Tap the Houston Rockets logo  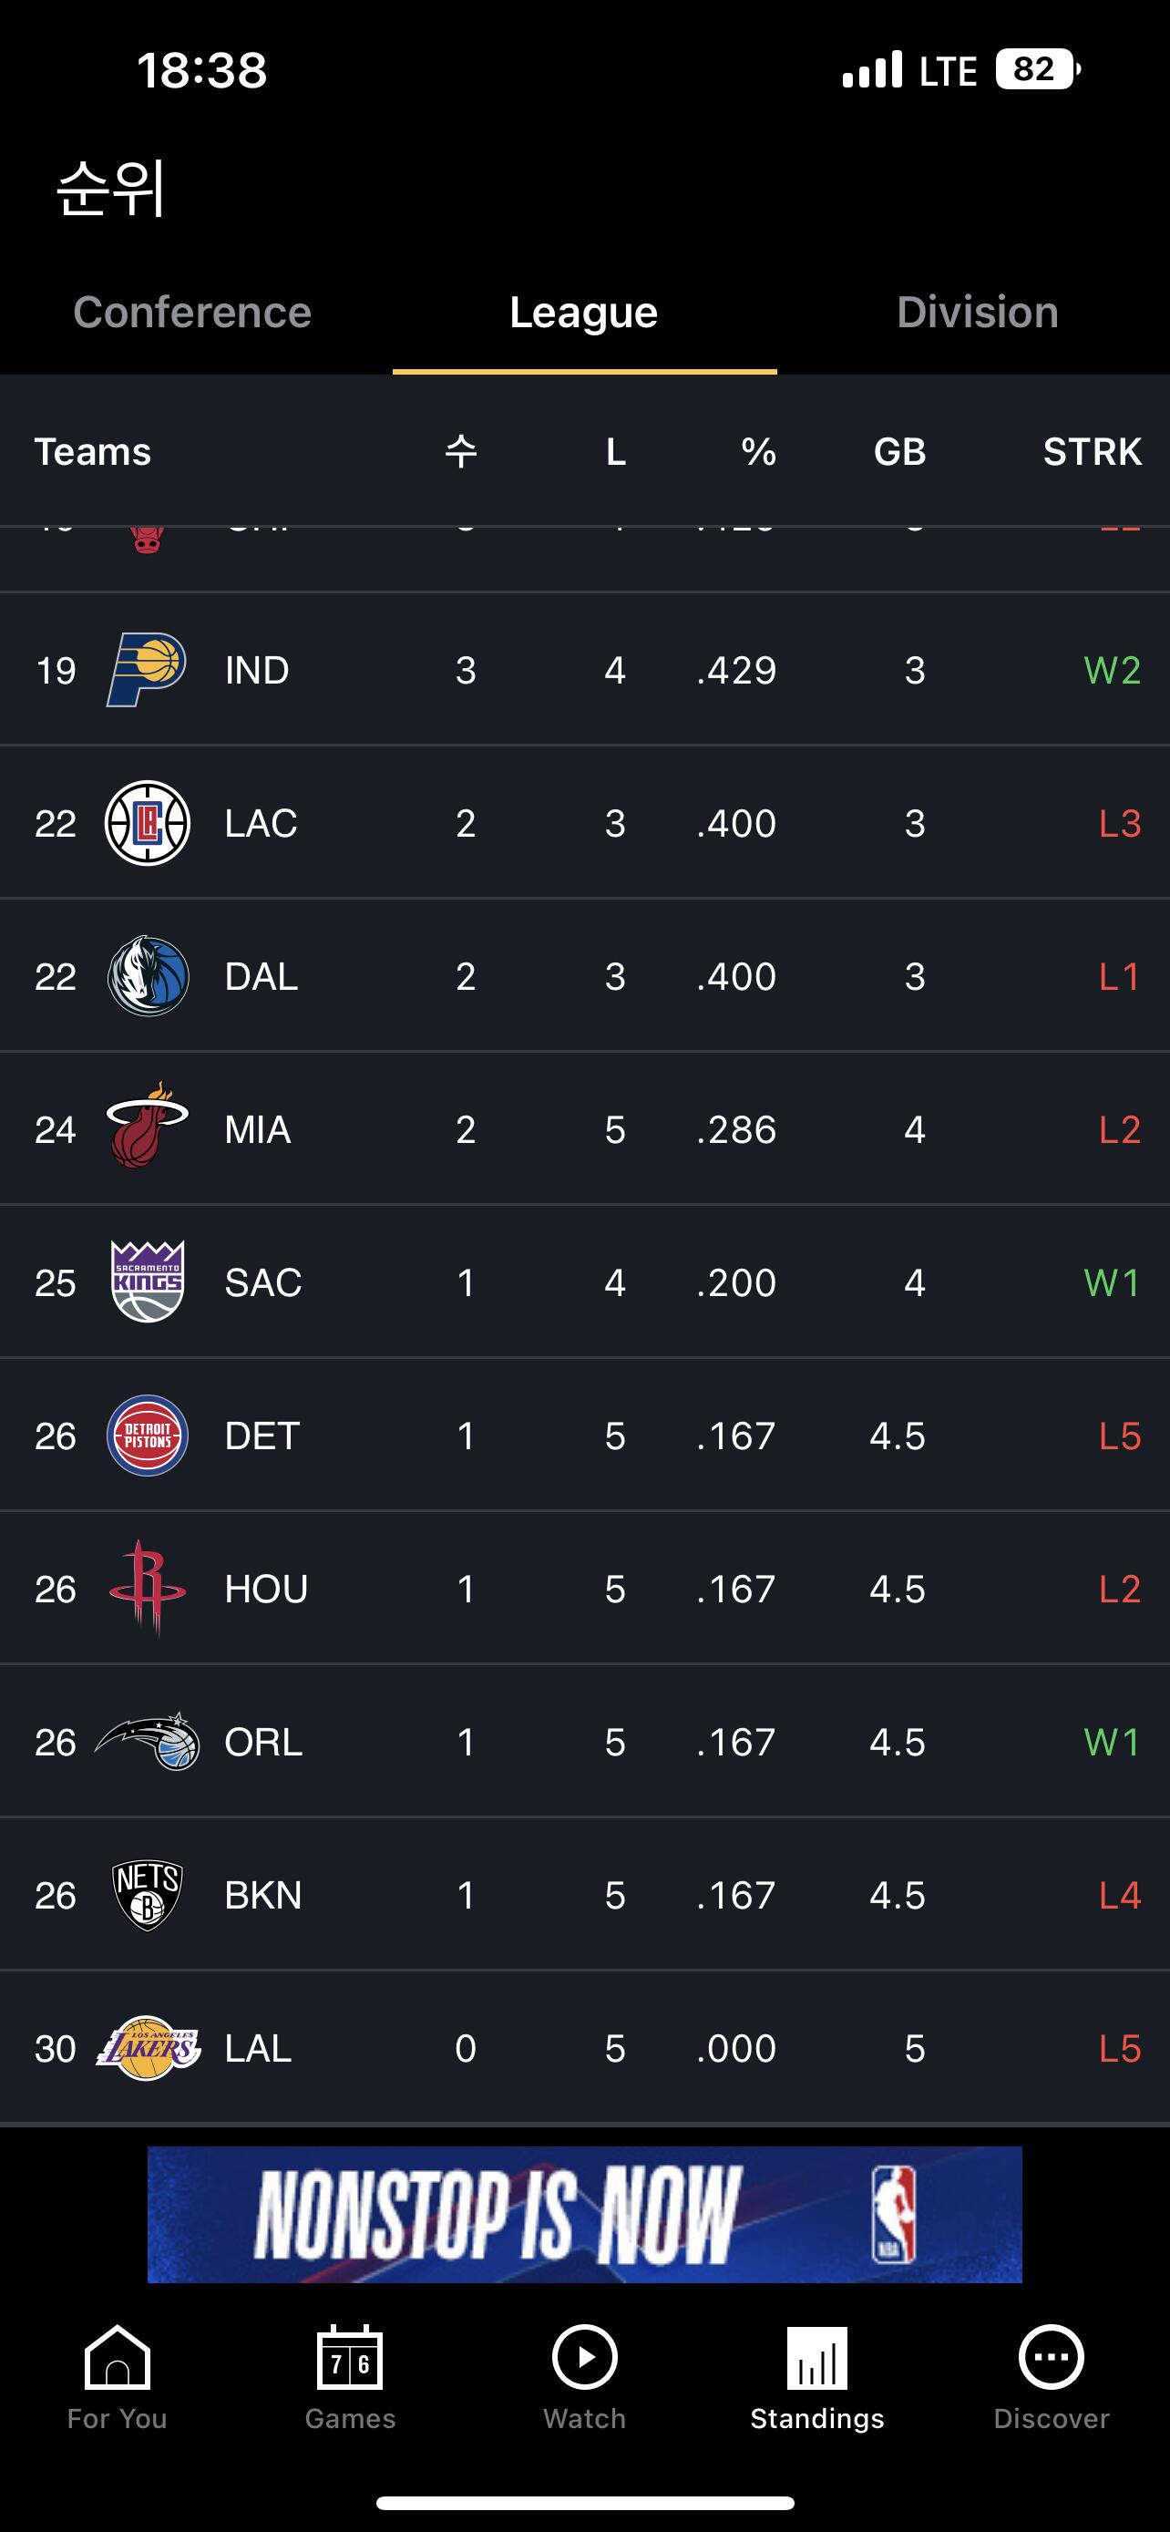point(148,1587)
